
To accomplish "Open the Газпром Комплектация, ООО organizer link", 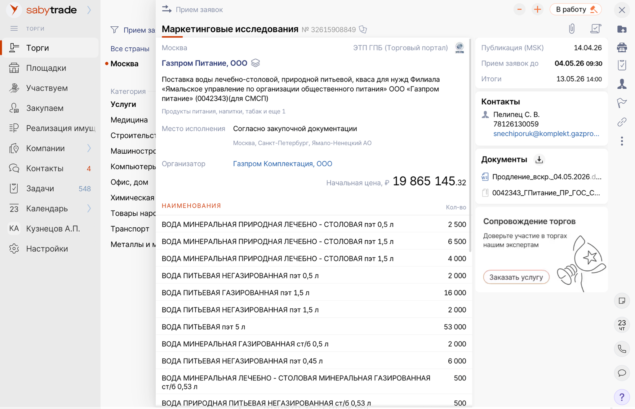I will click(x=282, y=164).
